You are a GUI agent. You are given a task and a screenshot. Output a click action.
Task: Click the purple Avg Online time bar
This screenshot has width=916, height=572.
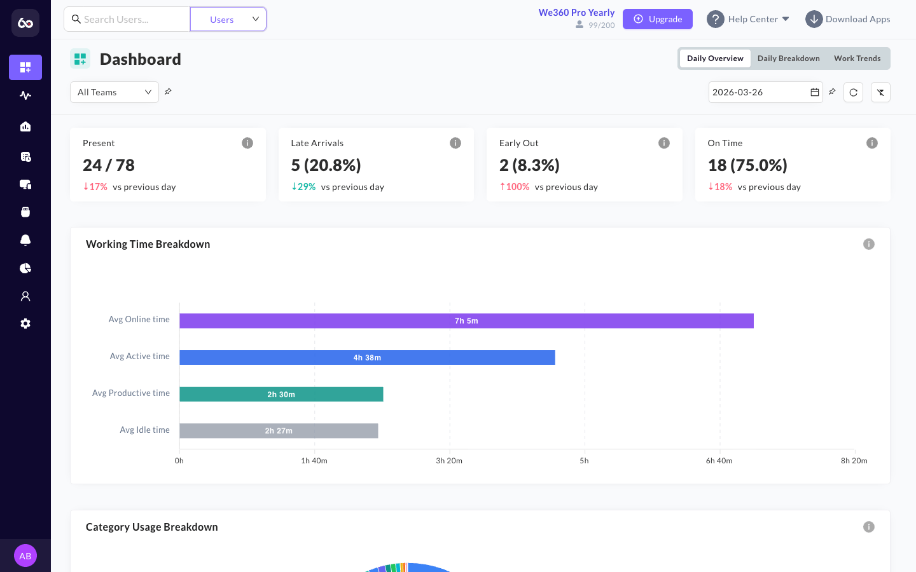tap(466, 321)
